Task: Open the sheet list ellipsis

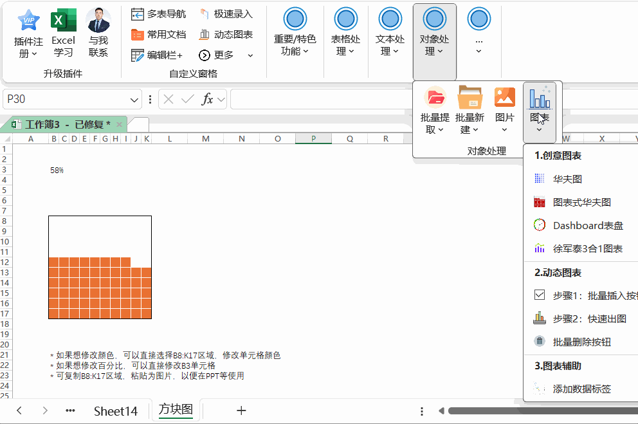Action: [x=70, y=410]
